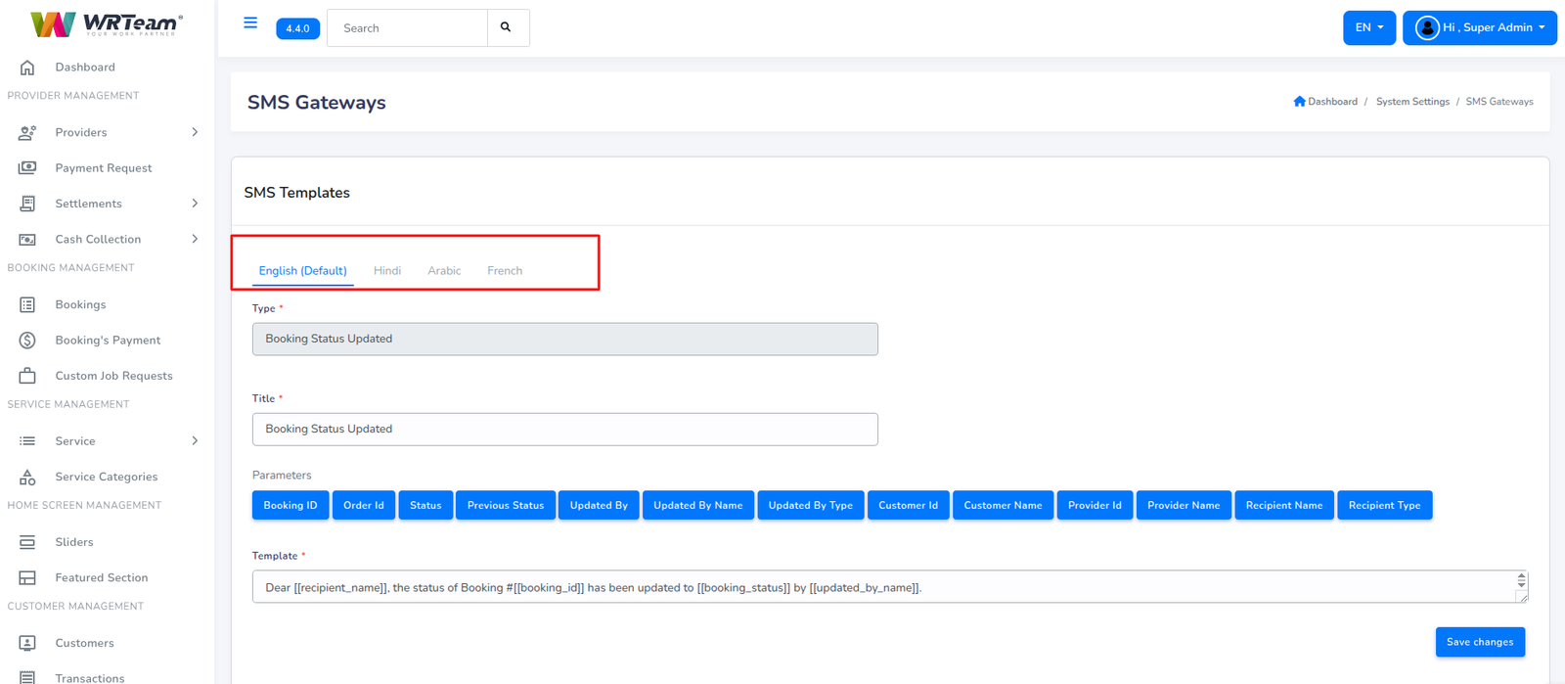Screen dimensions: 1565x684
Task: Click the Service list icon
Action: (27, 441)
